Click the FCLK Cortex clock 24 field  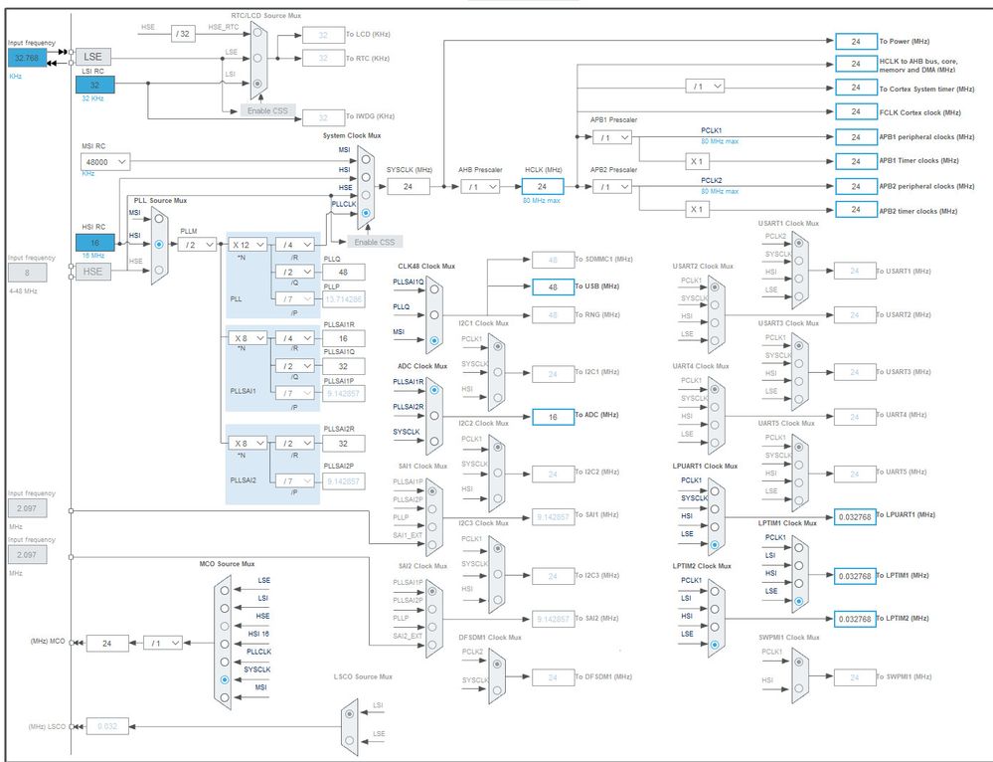pyautogui.click(x=856, y=111)
